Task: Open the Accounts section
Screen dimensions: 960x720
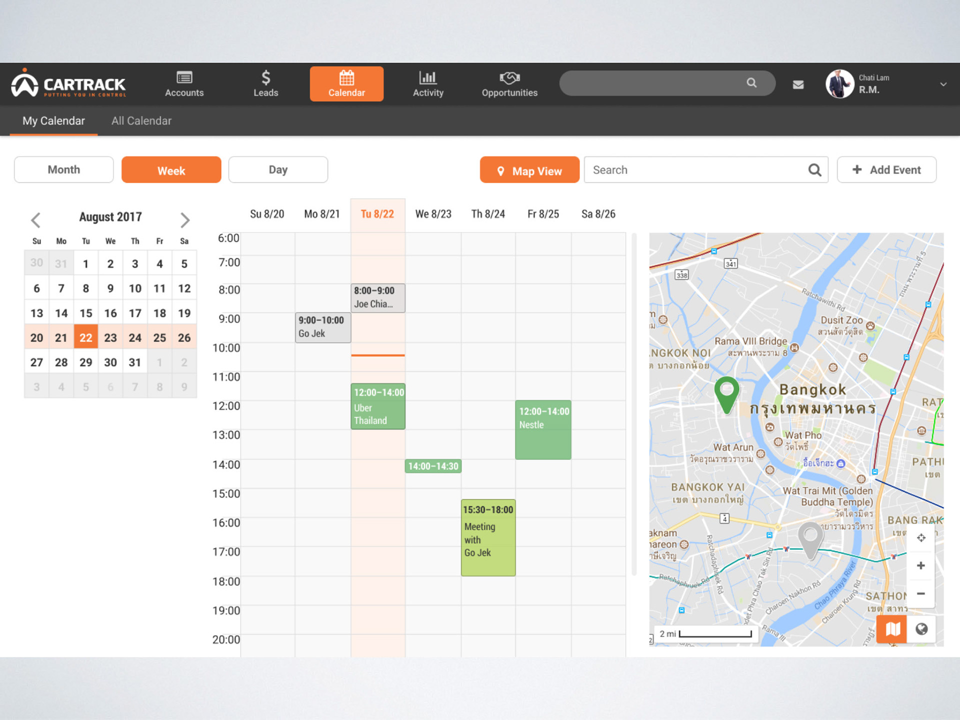Action: pos(184,83)
